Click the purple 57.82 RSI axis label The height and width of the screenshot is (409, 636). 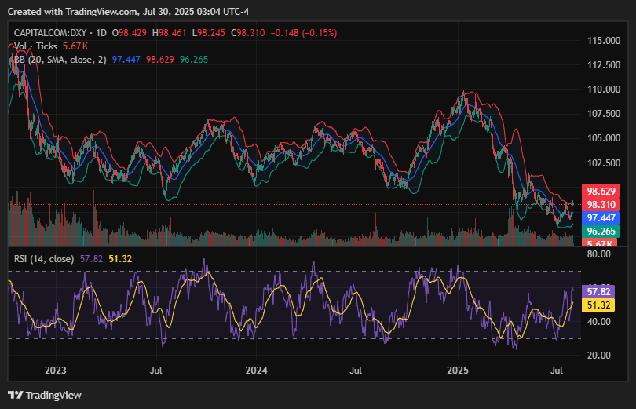click(x=601, y=290)
